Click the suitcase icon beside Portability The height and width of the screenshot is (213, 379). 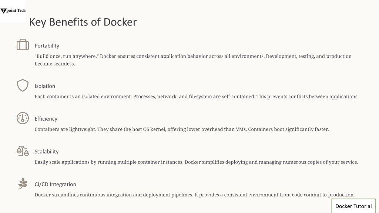tap(23, 45)
